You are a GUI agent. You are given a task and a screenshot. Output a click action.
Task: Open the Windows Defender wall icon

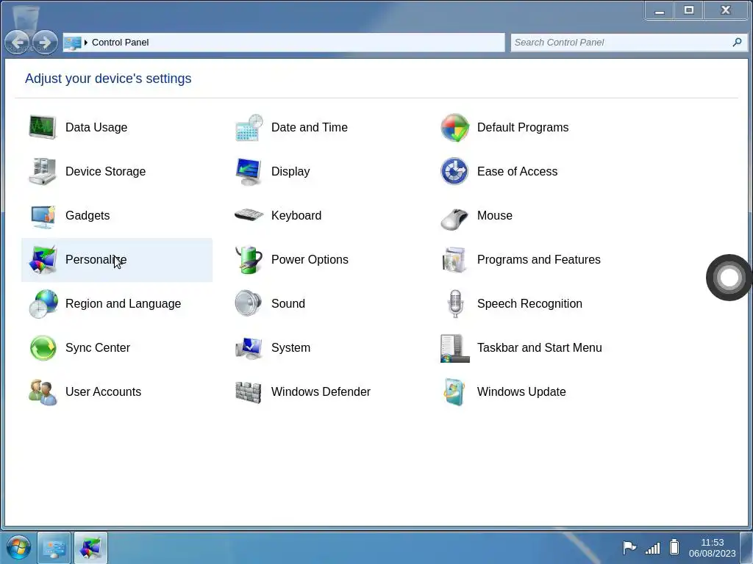coord(249,392)
